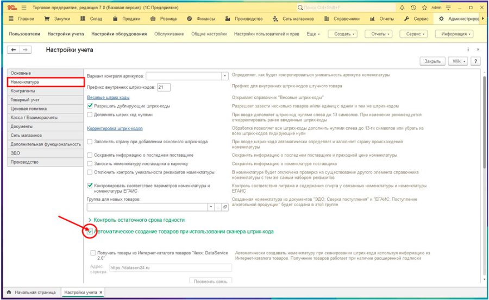Viewport: 489px width, 300px height.
Task: Select the Касса / Взаиморасчеты tab
Action: click(x=45, y=117)
